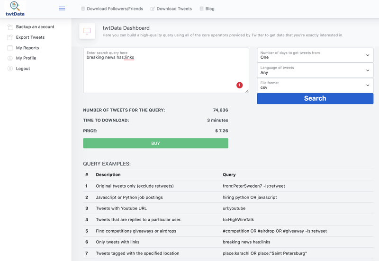Open the Blog menu item

(x=210, y=9)
